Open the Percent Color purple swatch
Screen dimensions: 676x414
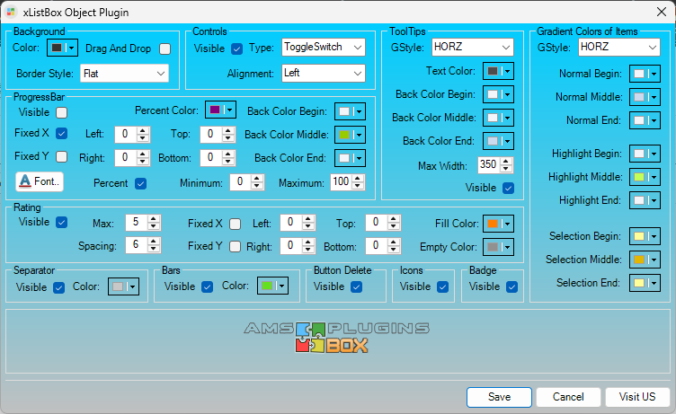(x=219, y=110)
